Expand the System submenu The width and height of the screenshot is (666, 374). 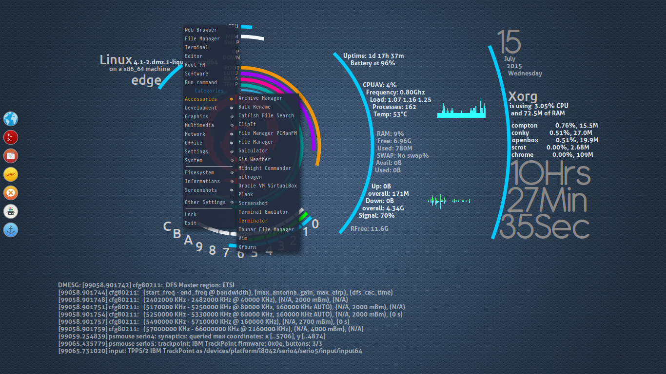pos(210,160)
